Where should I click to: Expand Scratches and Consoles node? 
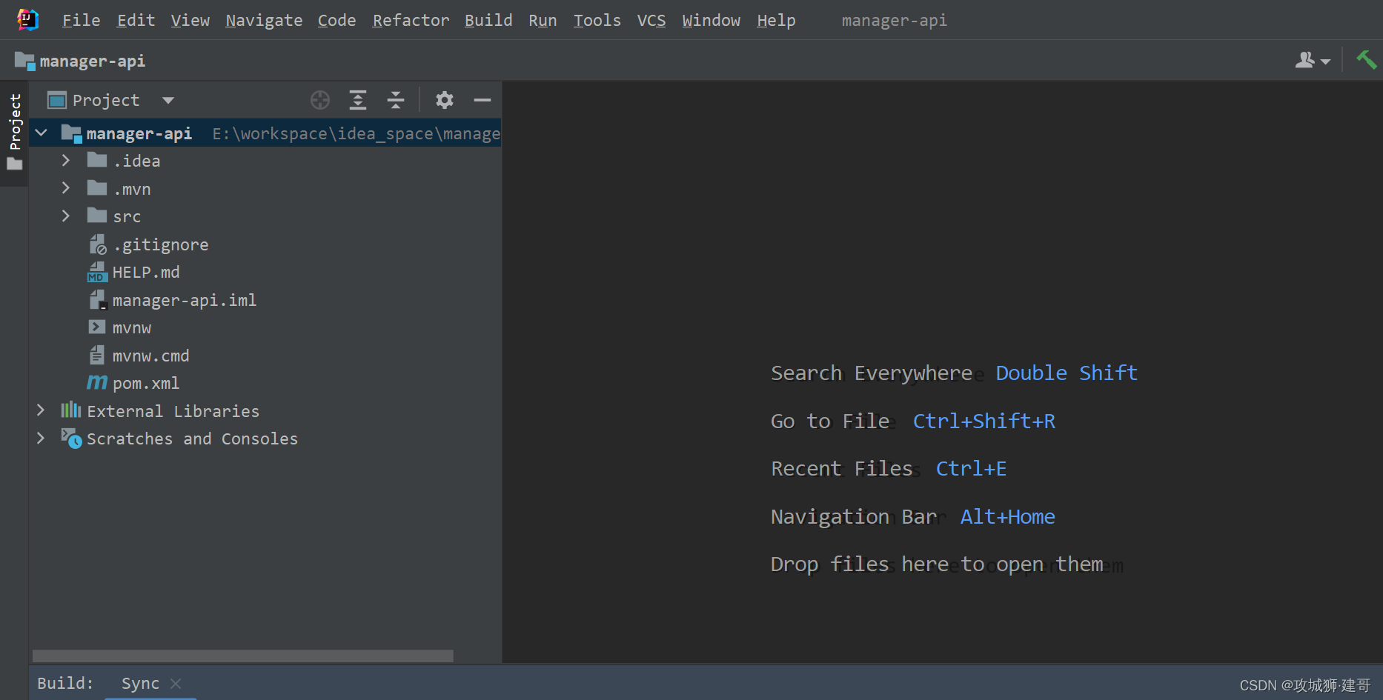click(41, 438)
